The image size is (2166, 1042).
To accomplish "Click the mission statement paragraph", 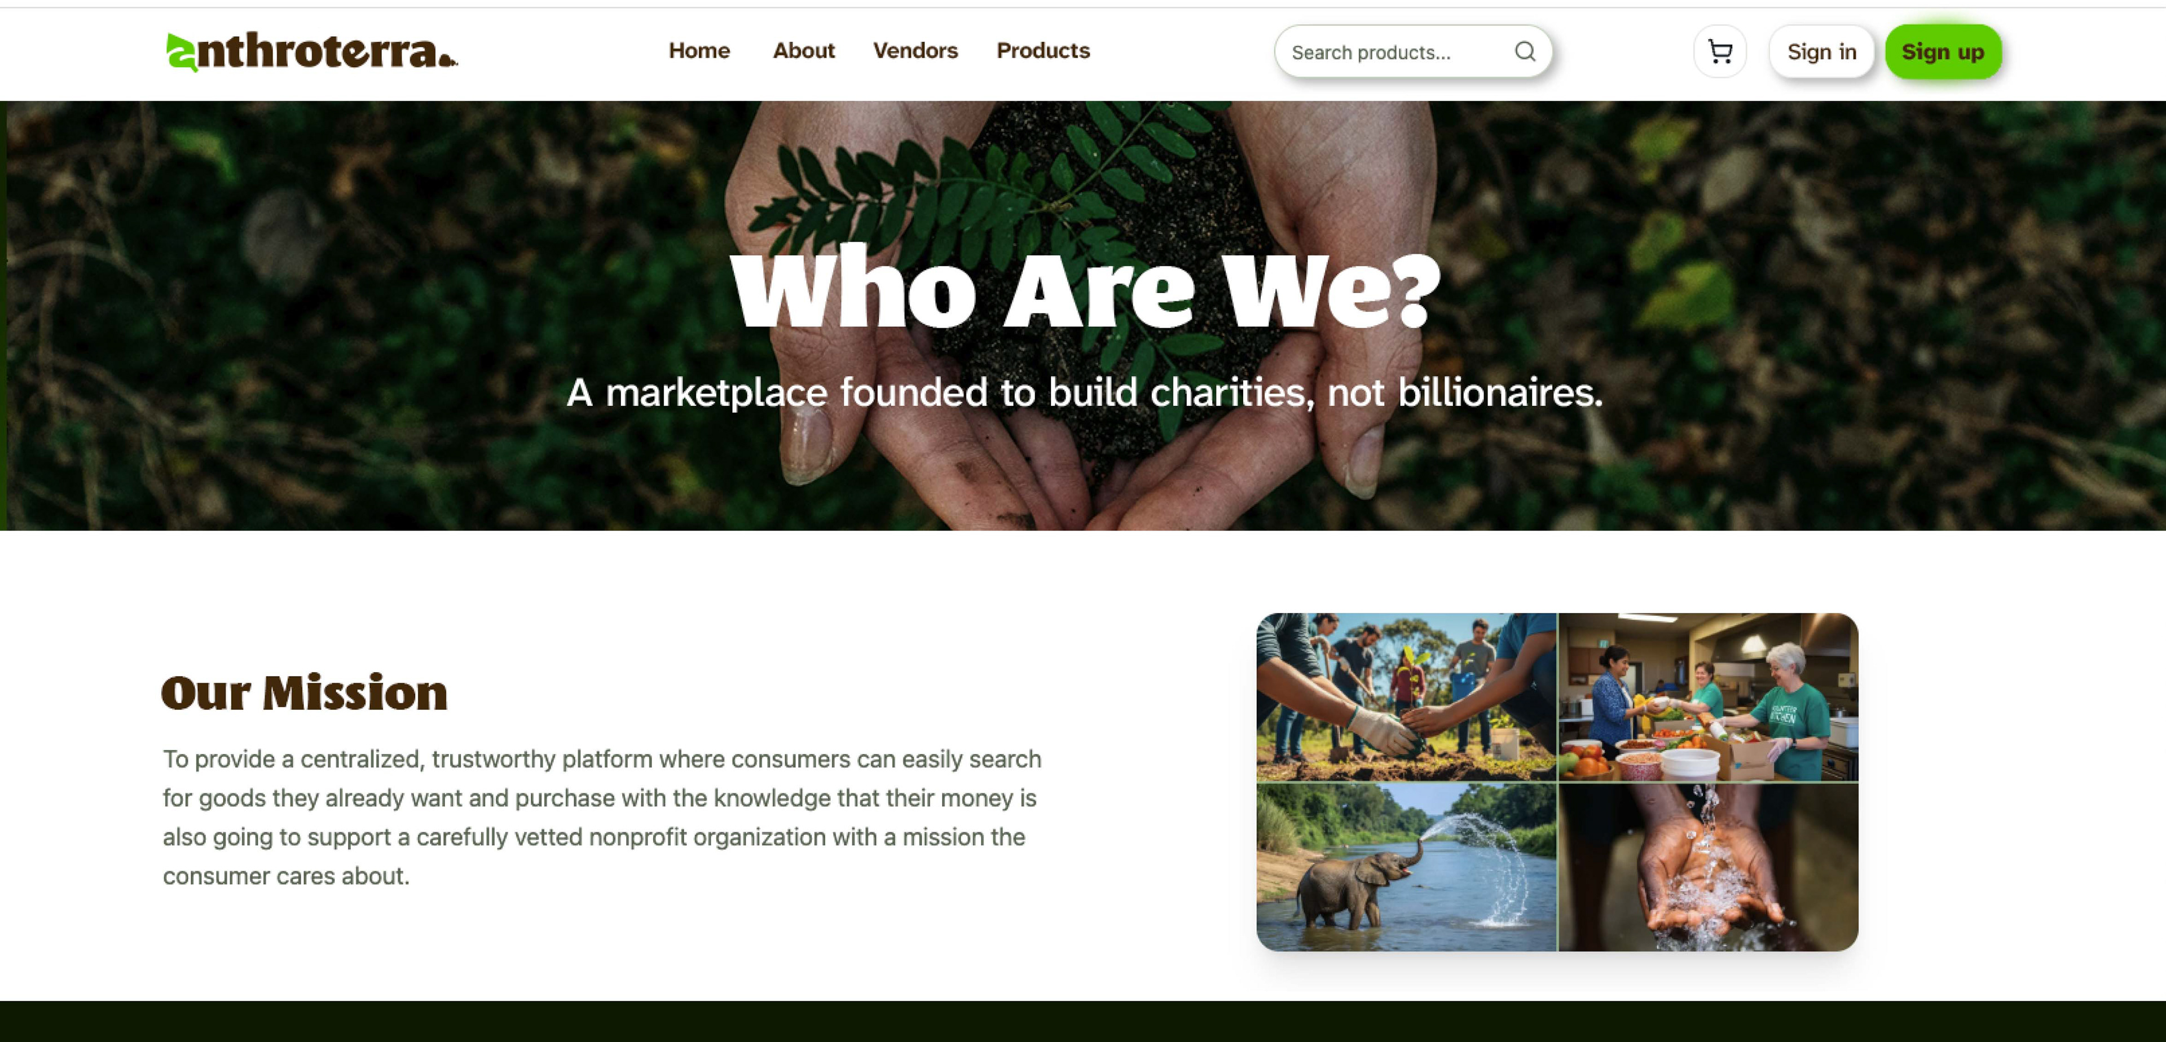I will click(602, 818).
